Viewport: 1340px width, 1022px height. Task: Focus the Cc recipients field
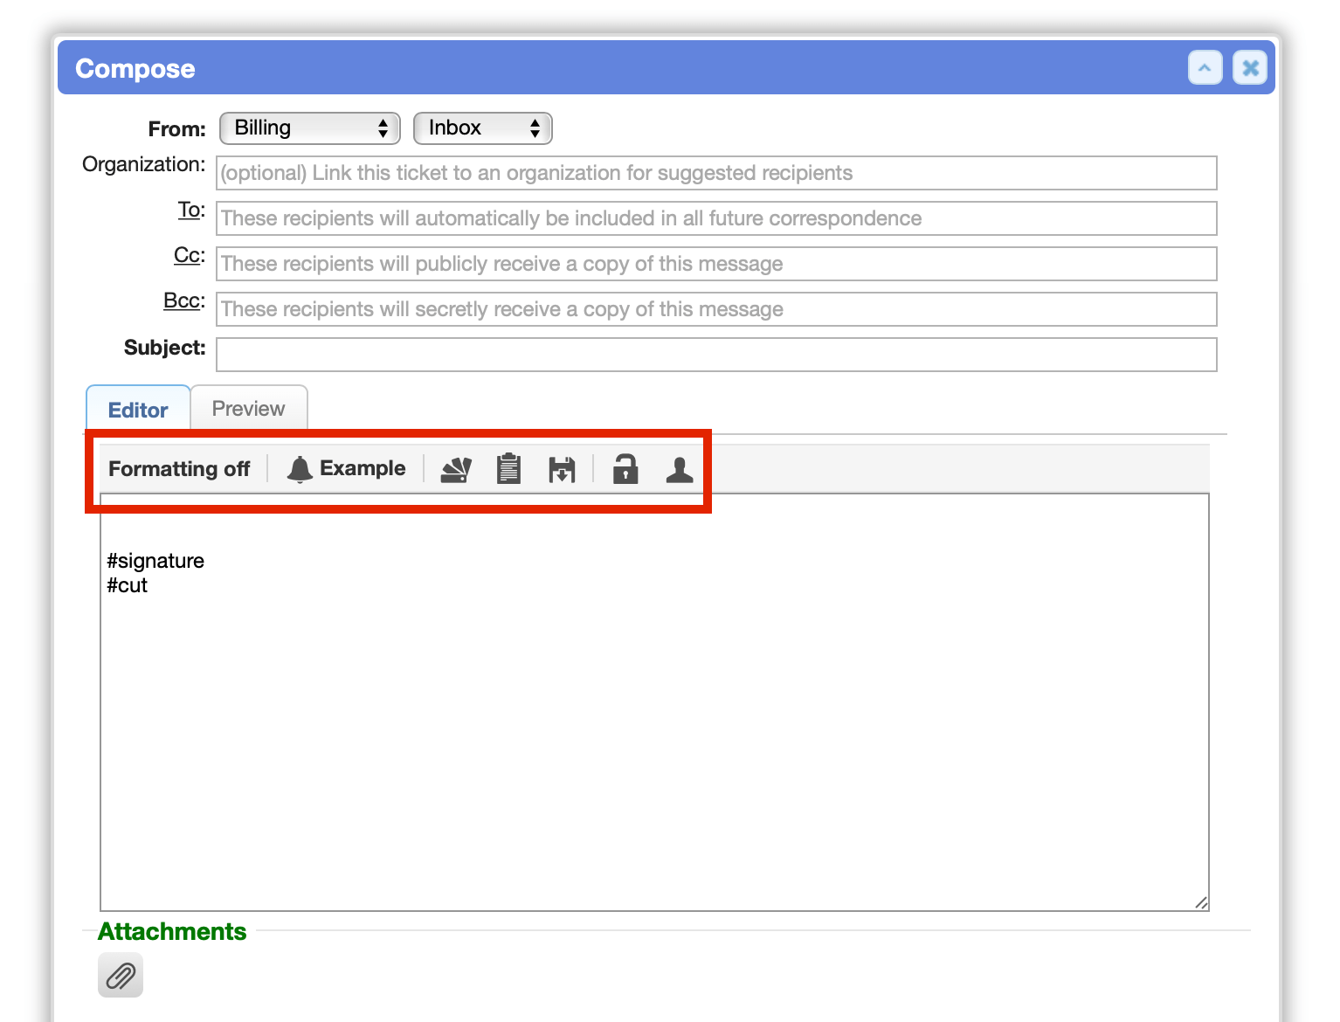point(716,264)
